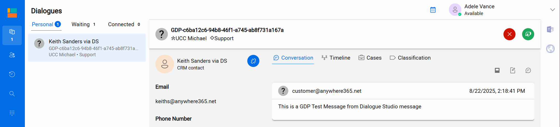The height and width of the screenshot is (127, 560).
Task: Click the Microsoft Teams icon
Action: (550, 29)
